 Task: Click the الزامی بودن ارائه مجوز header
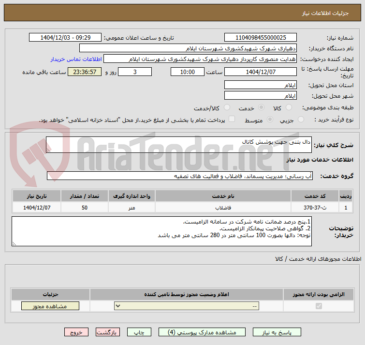click(x=319, y=295)
